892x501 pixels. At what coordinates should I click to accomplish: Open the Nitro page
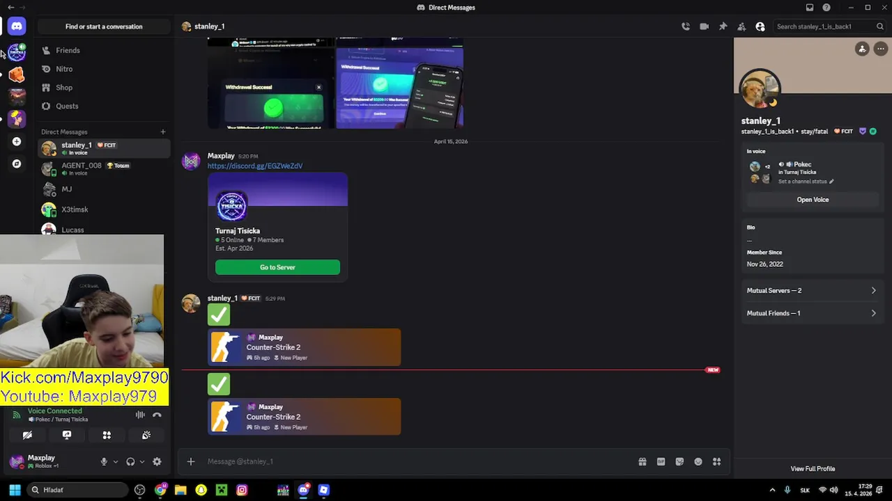coord(104,69)
